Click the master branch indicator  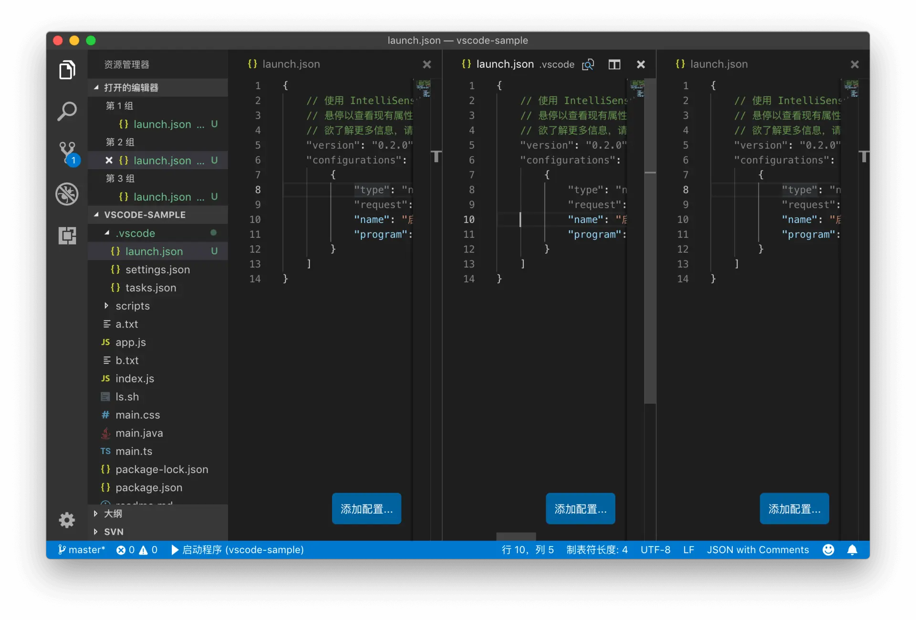tap(82, 550)
